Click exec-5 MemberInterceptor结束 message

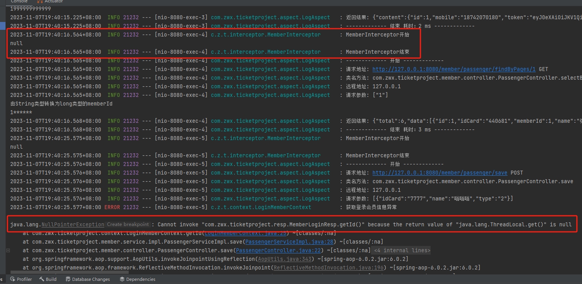377,155
